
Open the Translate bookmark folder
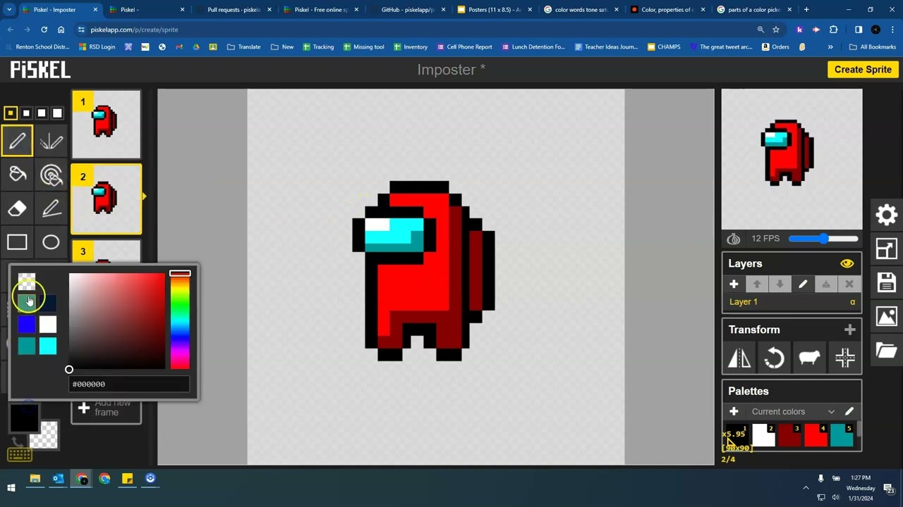[x=243, y=47]
